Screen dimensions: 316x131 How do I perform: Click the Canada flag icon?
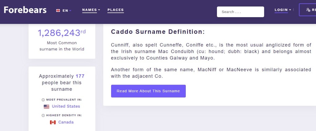(x=53, y=122)
